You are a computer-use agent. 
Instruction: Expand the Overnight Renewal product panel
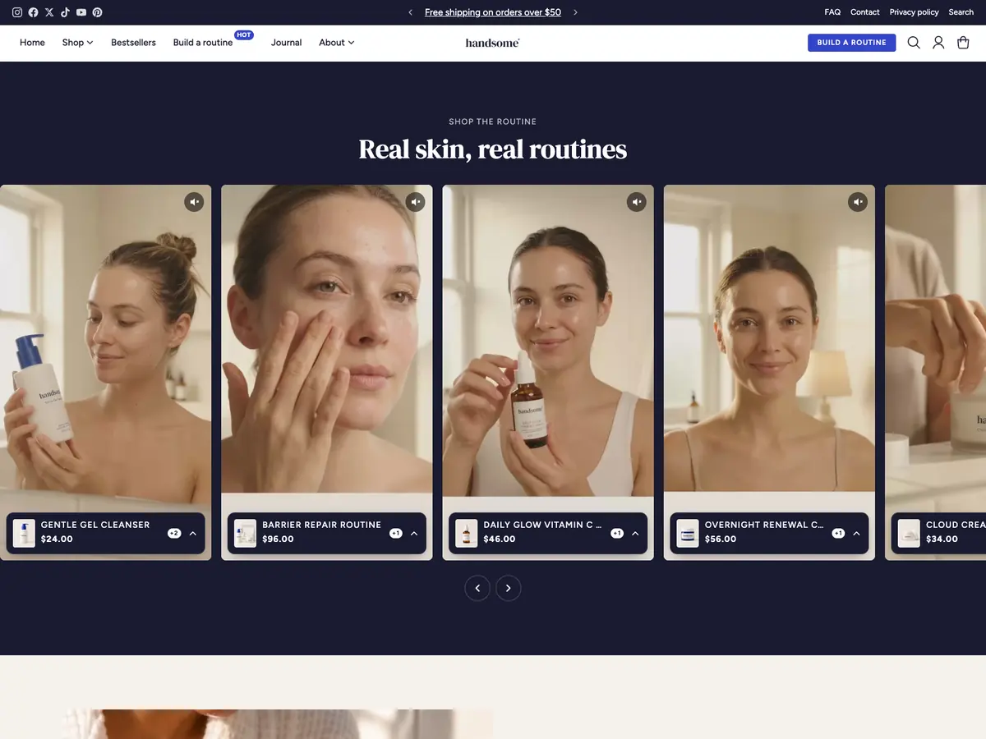856,533
